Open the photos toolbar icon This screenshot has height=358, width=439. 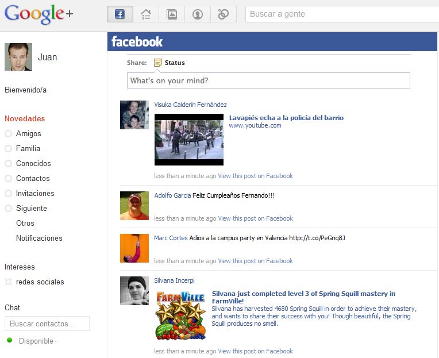172,14
